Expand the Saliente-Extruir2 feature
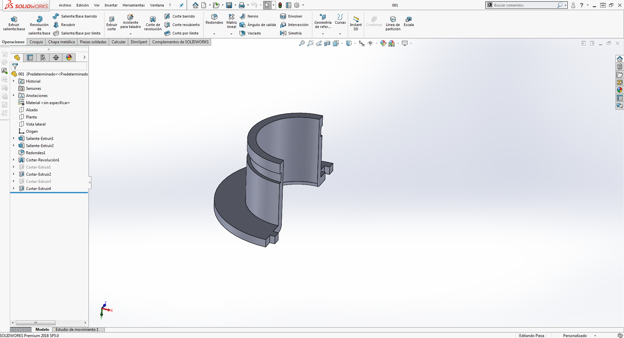The width and height of the screenshot is (624, 338). pyautogui.click(x=14, y=145)
